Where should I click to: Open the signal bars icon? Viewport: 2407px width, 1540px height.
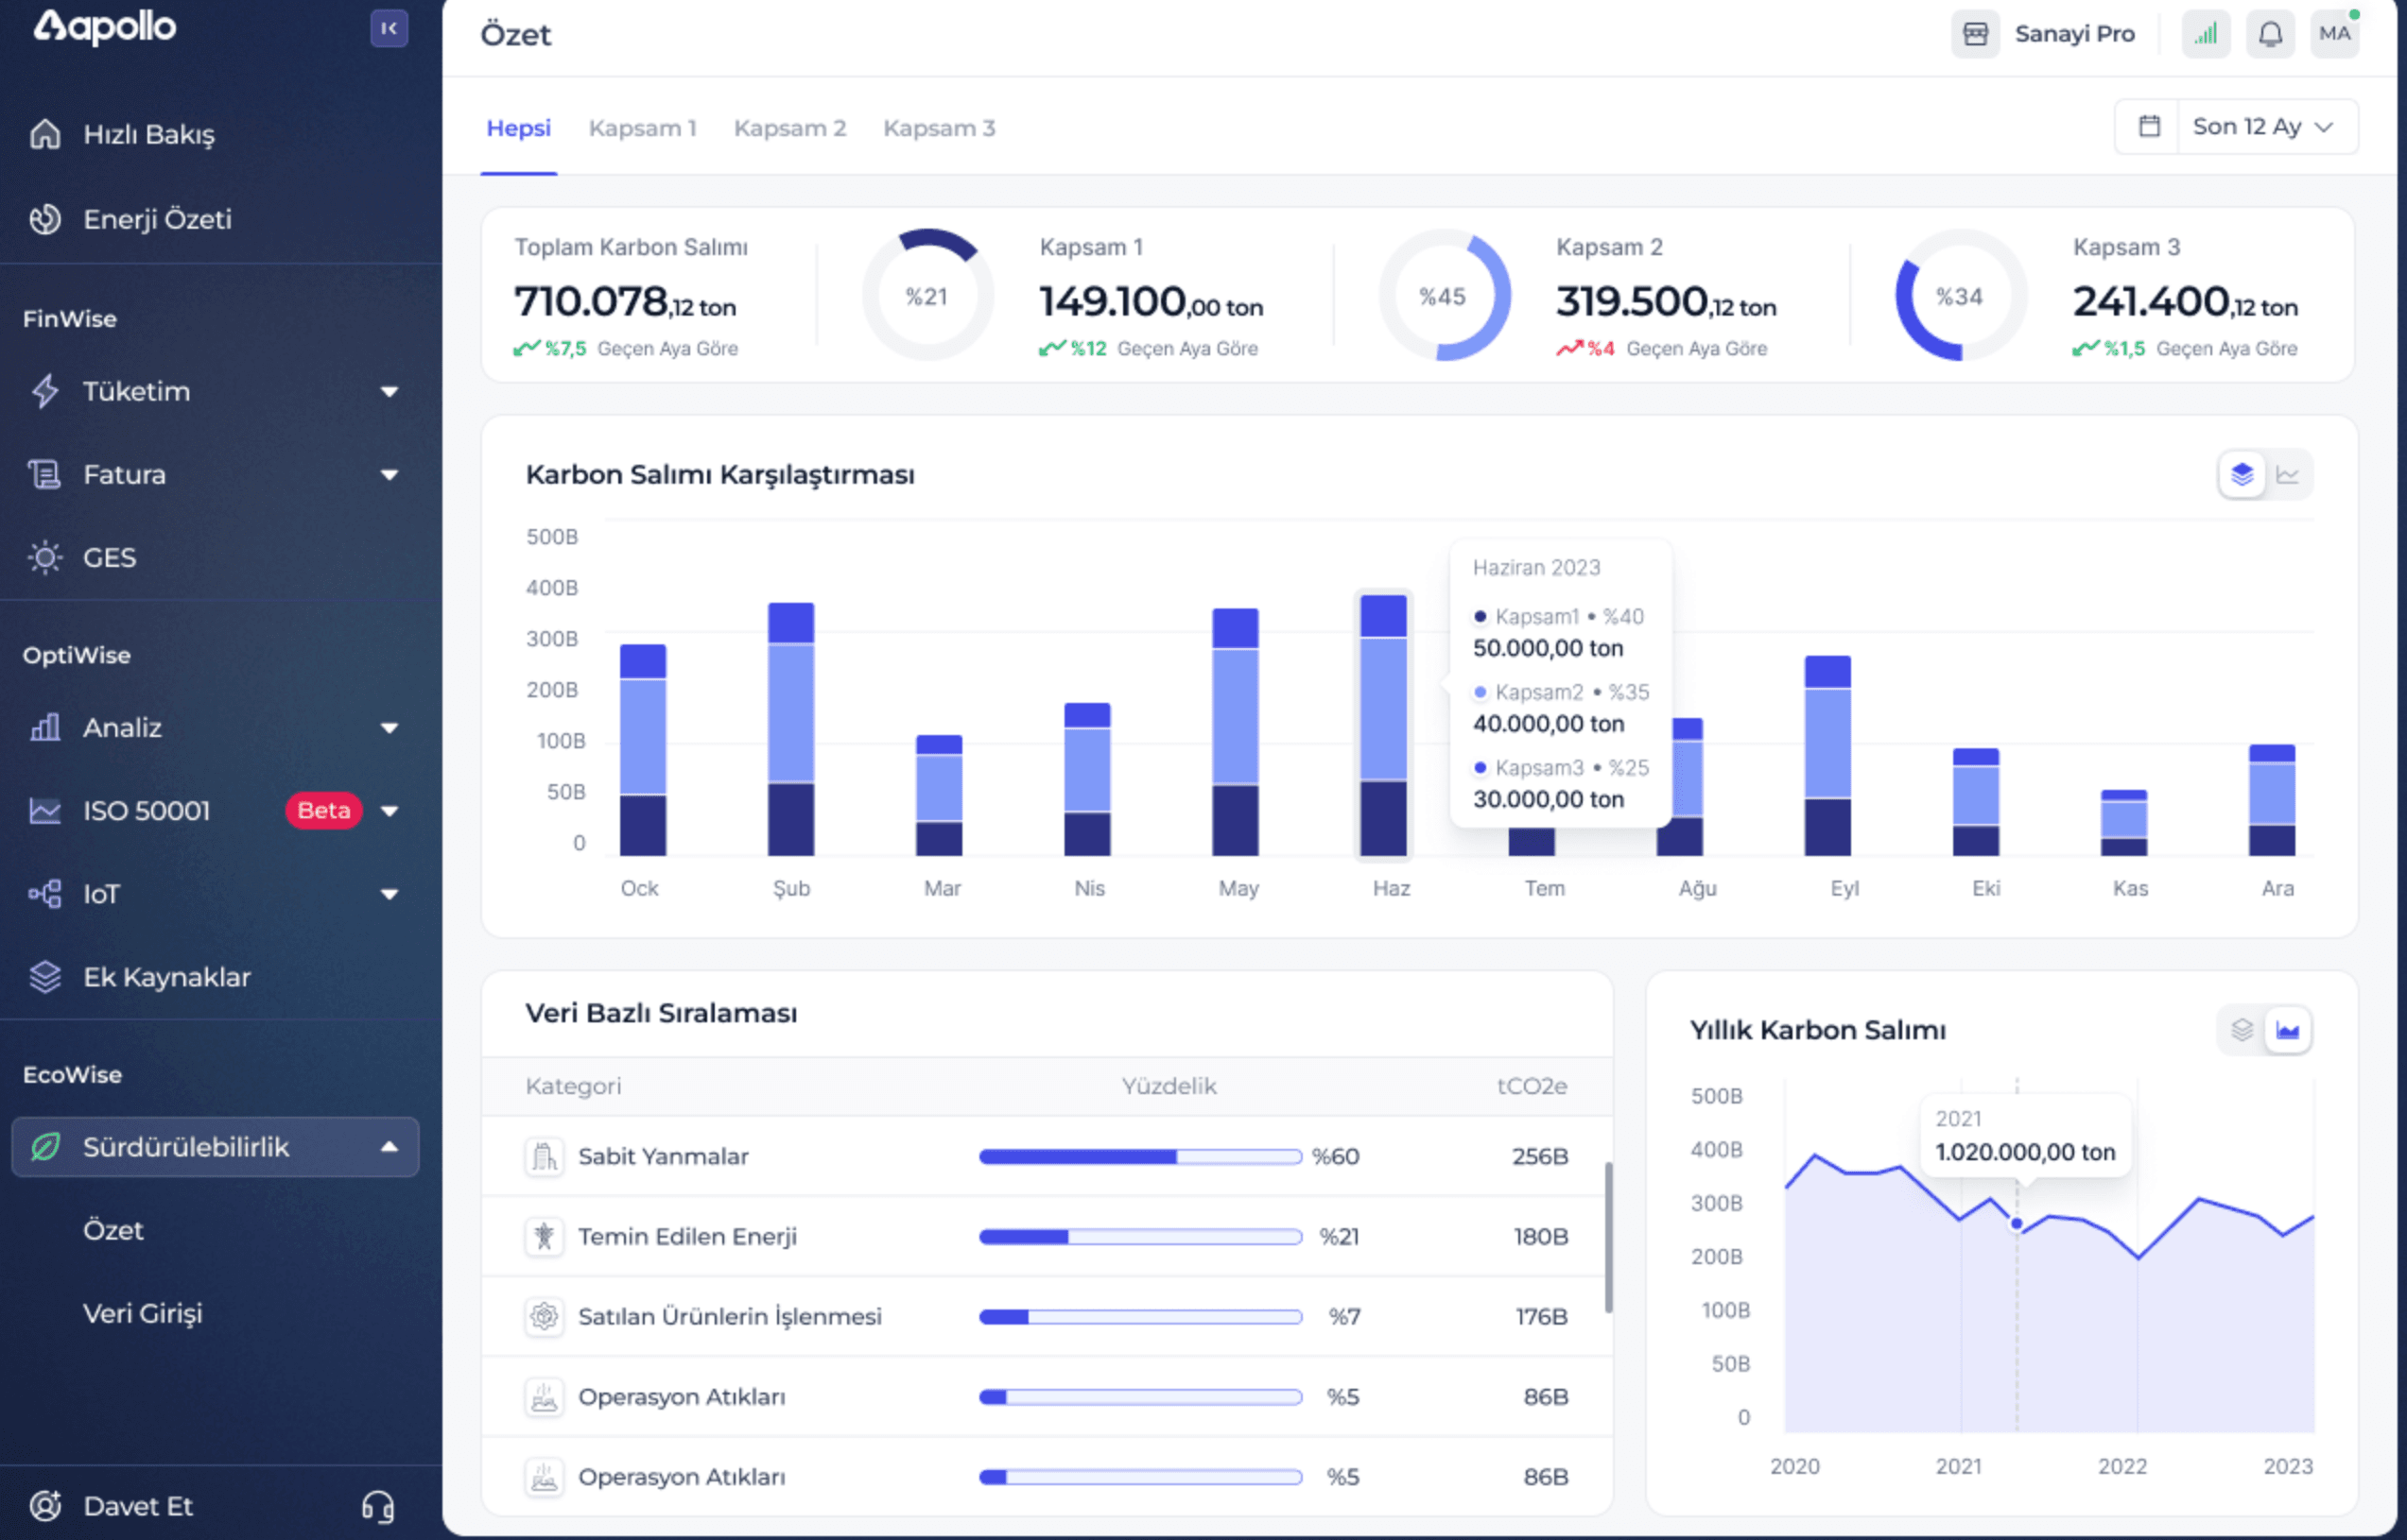pyautogui.click(x=2205, y=34)
